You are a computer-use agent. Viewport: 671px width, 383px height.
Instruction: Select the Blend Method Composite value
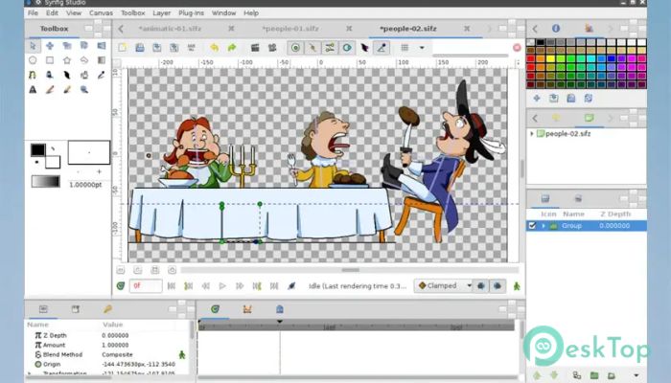coord(117,355)
